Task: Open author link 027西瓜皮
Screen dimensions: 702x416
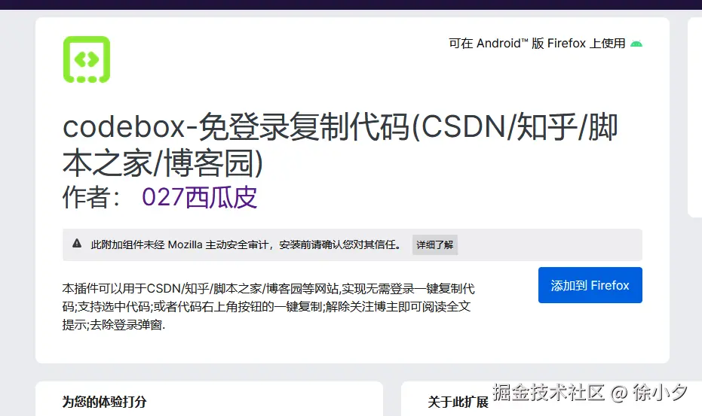Action: [x=199, y=197]
